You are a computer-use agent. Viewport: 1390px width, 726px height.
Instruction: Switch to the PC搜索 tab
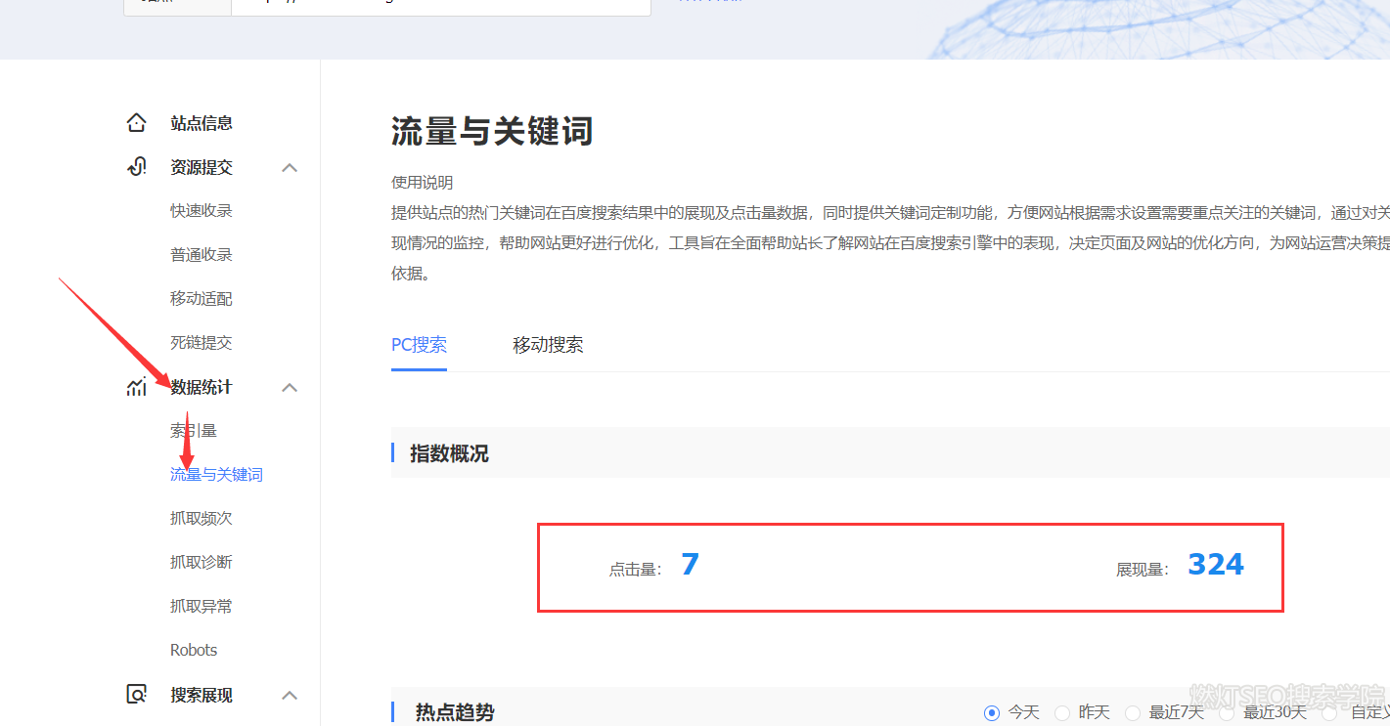(419, 345)
